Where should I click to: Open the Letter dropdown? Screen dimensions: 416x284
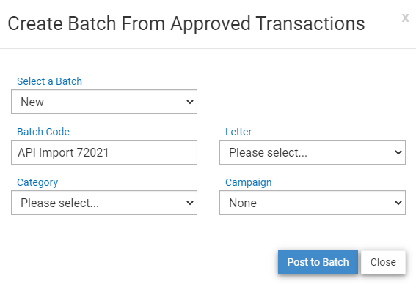coord(313,152)
